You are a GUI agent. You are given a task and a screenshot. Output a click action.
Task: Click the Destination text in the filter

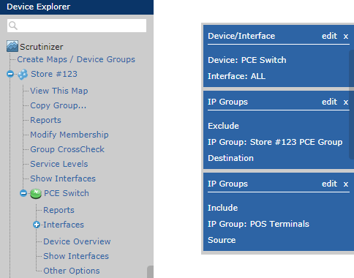(x=230, y=158)
